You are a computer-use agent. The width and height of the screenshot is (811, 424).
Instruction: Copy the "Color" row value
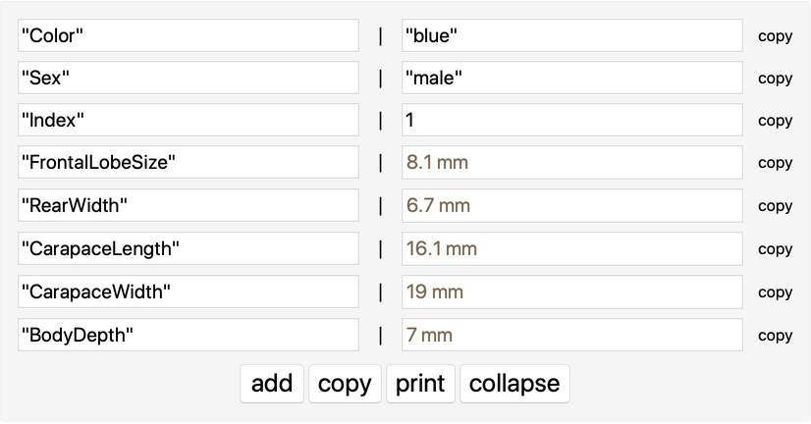(x=775, y=35)
